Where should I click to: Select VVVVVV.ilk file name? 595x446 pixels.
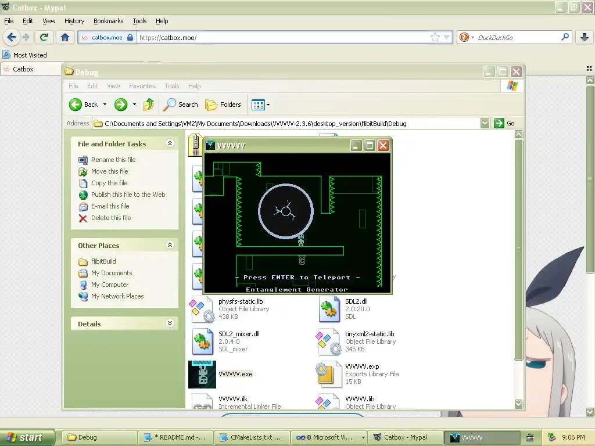tap(233, 399)
